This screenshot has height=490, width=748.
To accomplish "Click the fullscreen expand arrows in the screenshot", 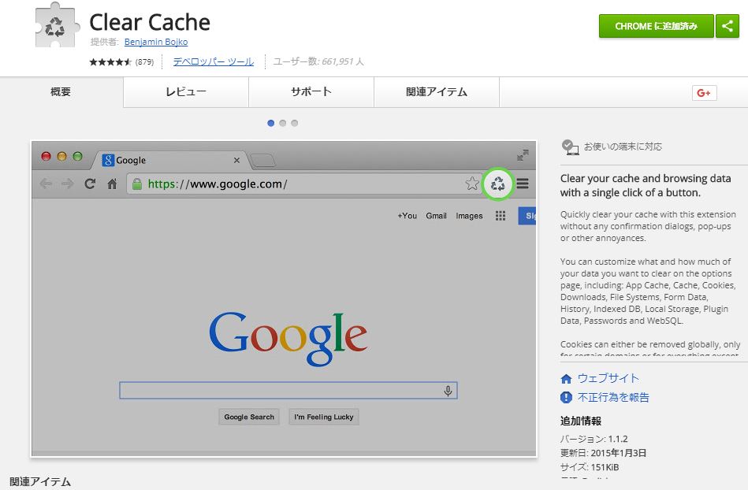I will pyautogui.click(x=523, y=155).
